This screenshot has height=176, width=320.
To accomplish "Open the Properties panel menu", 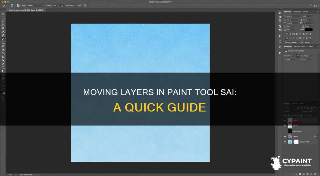I will point(318,47).
